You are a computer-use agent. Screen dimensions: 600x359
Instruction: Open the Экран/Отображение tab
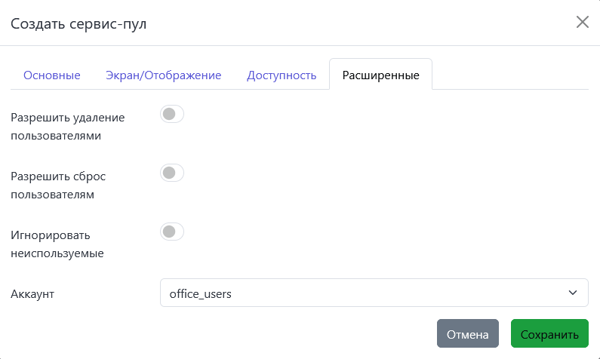click(164, 75)
